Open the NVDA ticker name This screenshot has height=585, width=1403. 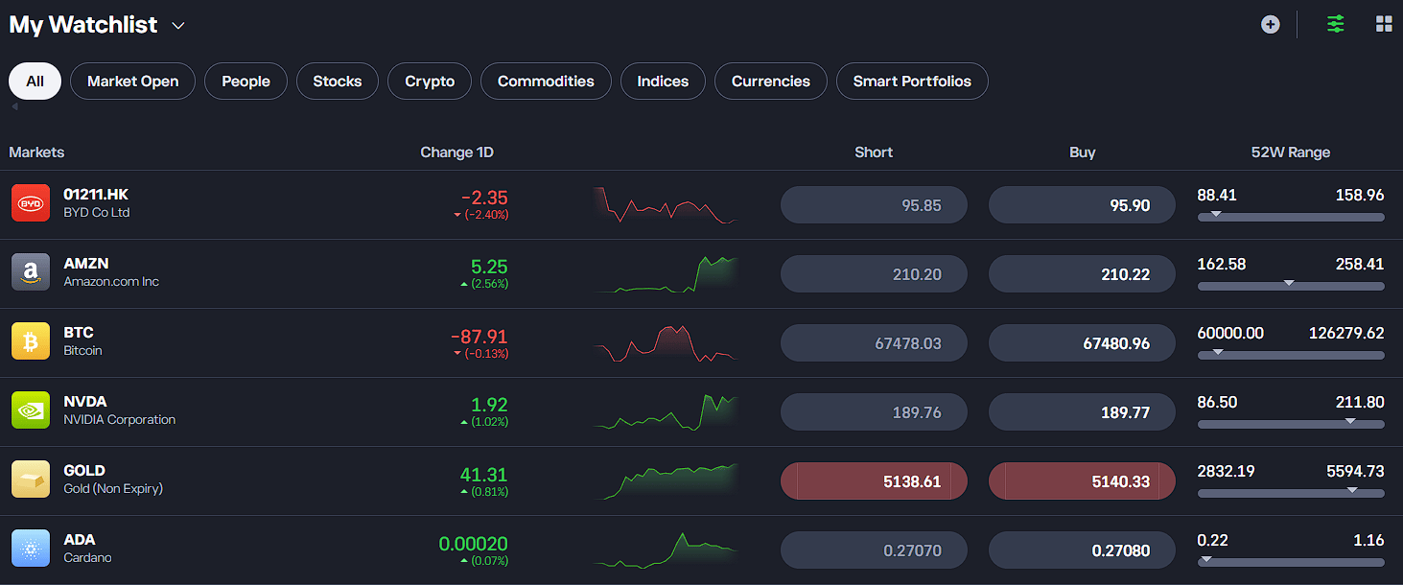click(85, 402)
